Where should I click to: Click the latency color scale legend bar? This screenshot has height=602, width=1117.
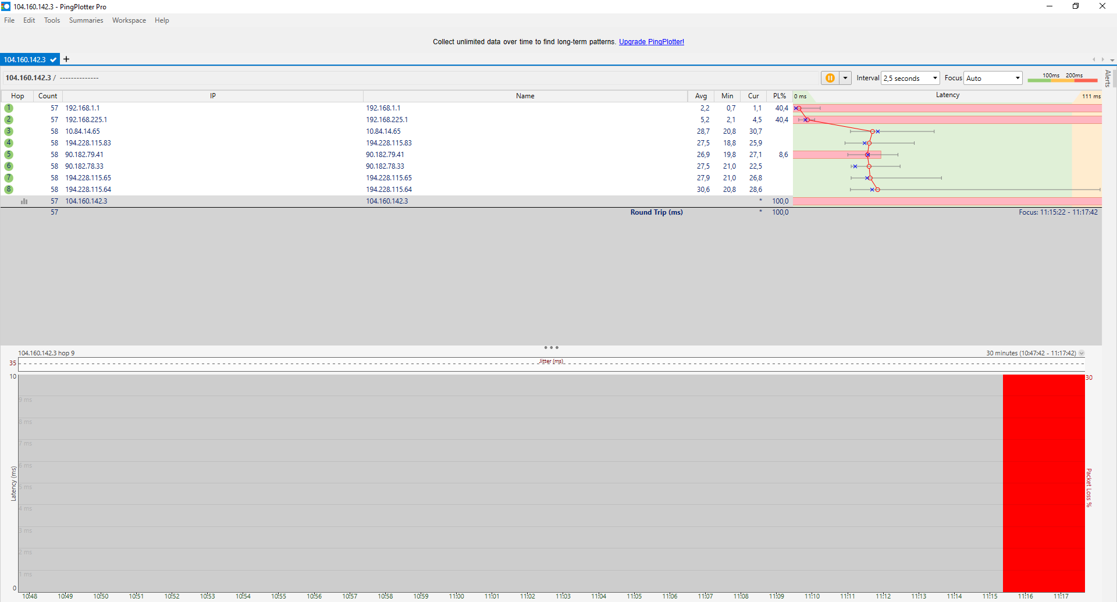click(x=1062, y=80)
